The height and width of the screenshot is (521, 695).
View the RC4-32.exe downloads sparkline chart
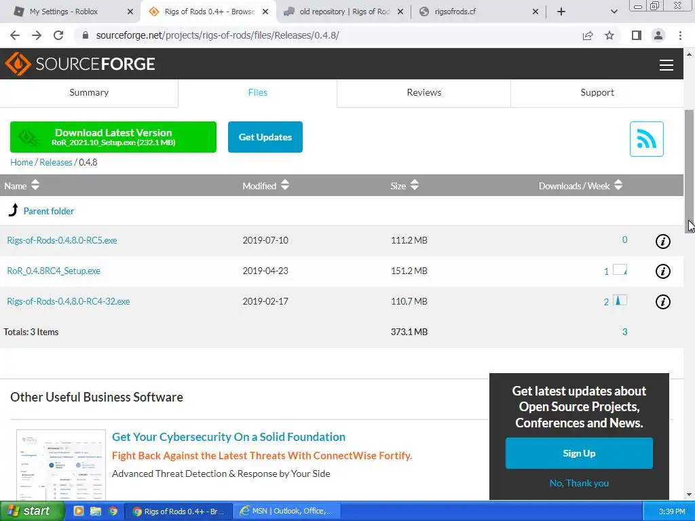(x=620, y=300)
